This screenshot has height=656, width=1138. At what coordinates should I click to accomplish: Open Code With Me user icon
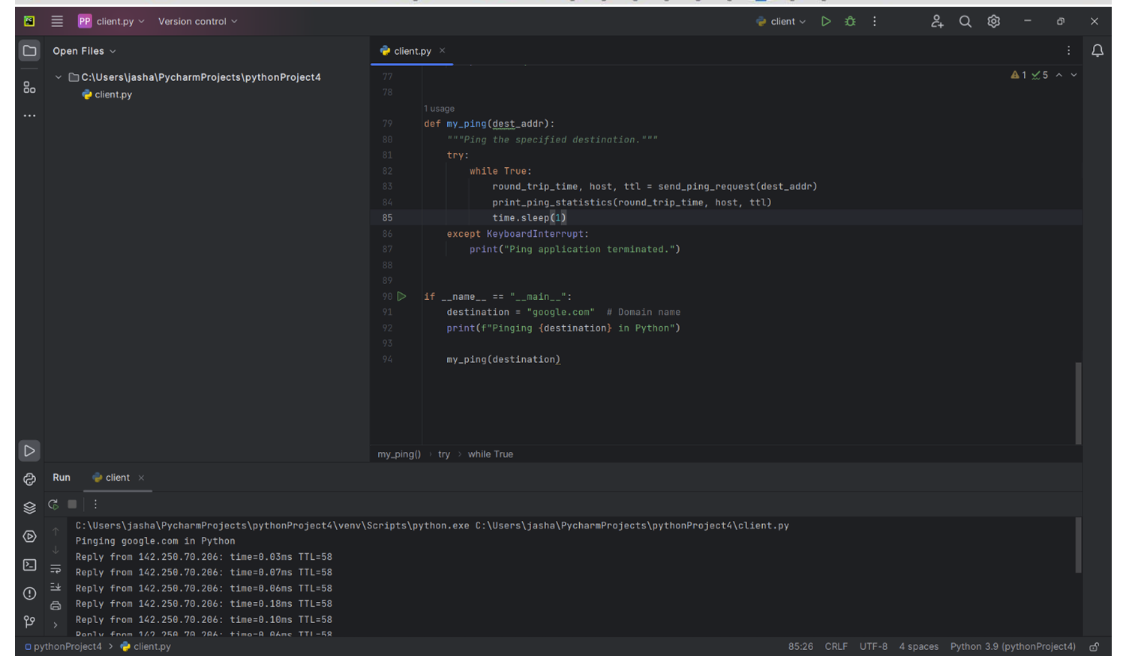point(937,21)
